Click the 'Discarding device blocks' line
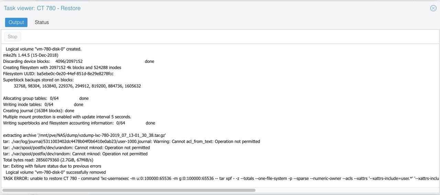 pyautogui.click(x=79, y=61)
